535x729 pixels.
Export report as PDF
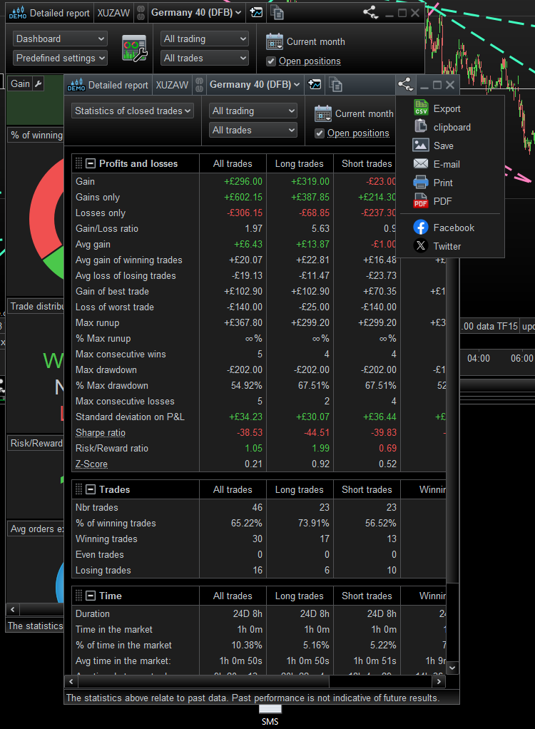(x=432, y=201)
